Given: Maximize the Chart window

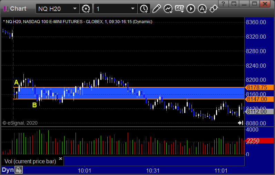Looking at the screenshot, I should click(x=255, y=4).
